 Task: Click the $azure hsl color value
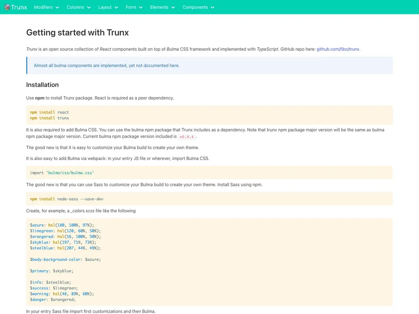point(73,225)
